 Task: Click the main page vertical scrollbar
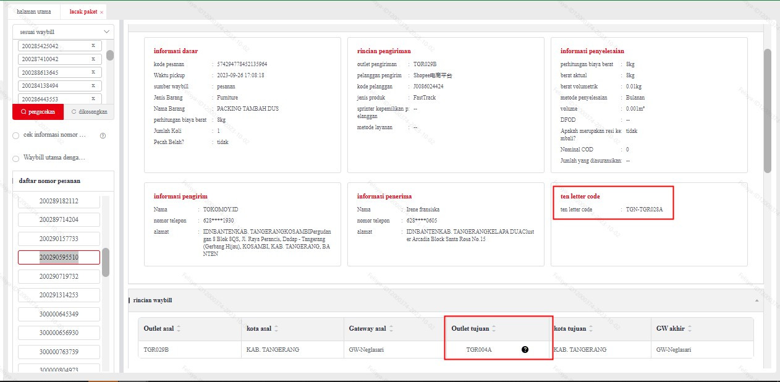[768, 111]
